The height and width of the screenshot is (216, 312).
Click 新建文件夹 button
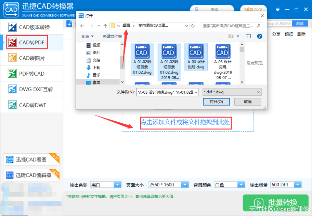pyautogui.click(x=112, y=36)
